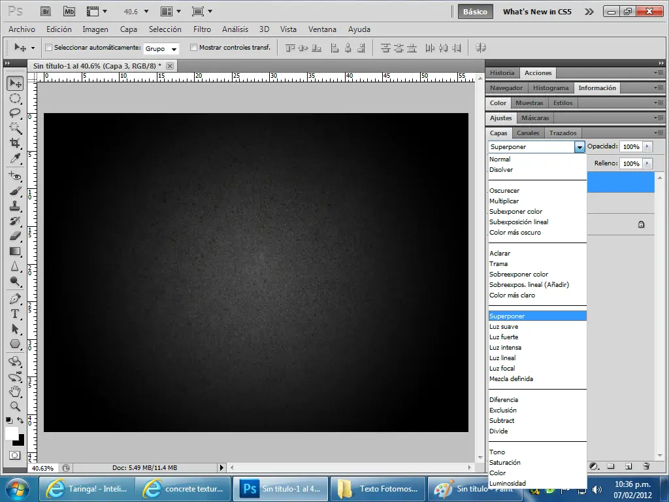Select the Horizontal Type tool

click(x=14, y=314)
